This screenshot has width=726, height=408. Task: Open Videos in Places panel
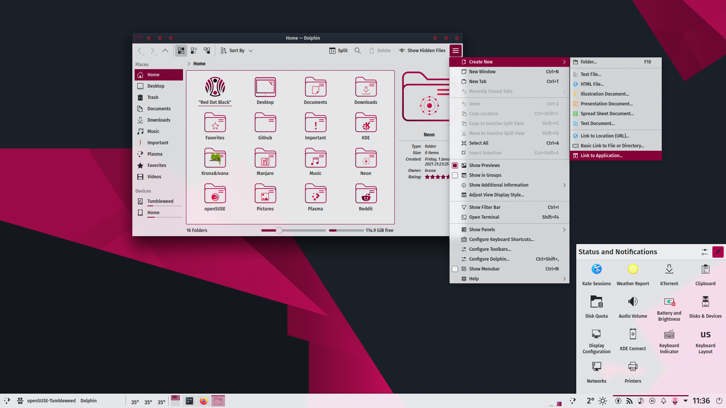[x=159, y=177]
